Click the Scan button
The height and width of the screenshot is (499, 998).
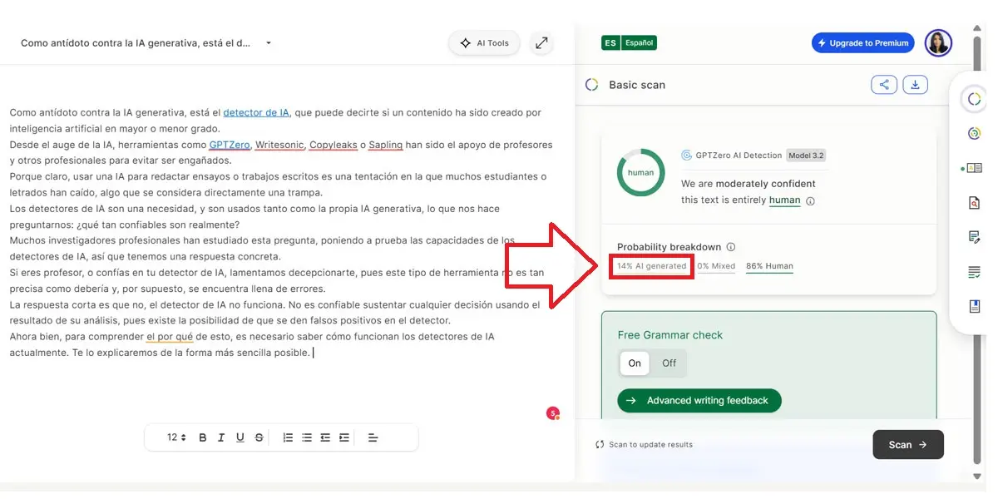tap(907, 445)
